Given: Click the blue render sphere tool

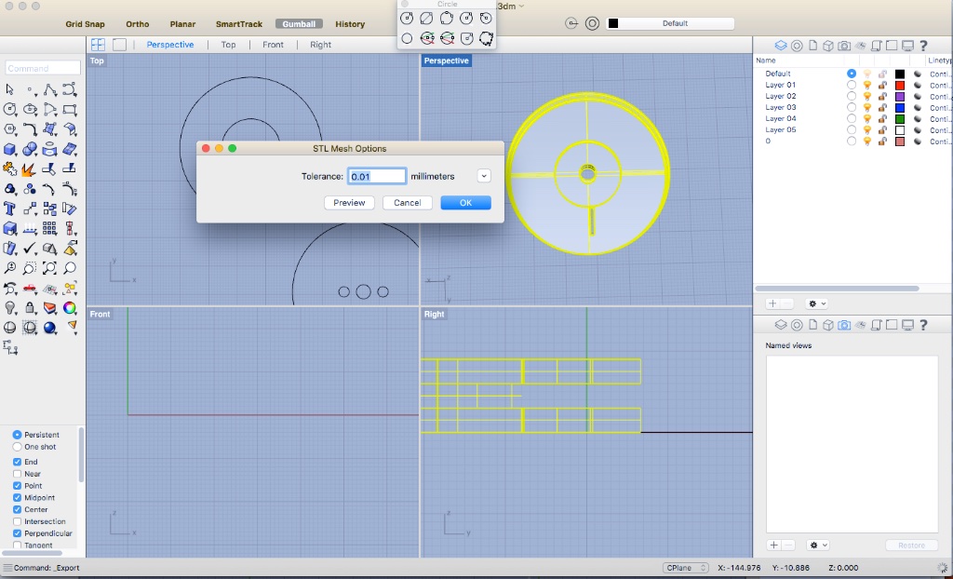Looking at the screenshot, I should pyautogui.click(x=50, y=328).
